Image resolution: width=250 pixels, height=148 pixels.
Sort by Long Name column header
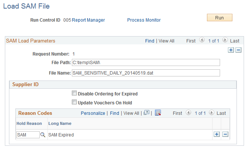pos(60,123)
